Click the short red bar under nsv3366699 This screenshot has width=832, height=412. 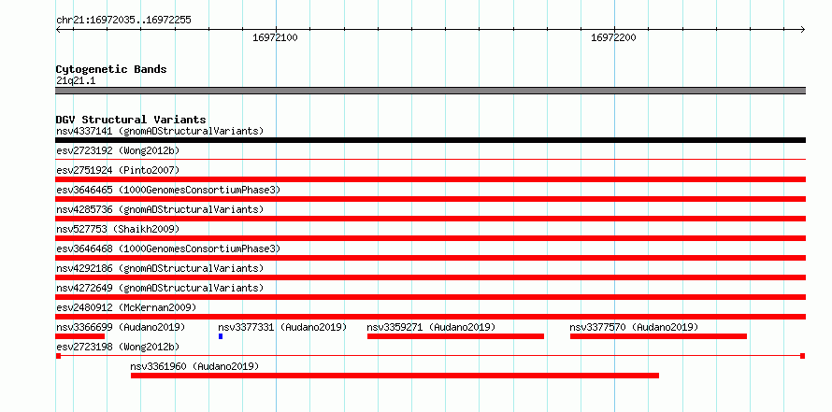[80, 336]
